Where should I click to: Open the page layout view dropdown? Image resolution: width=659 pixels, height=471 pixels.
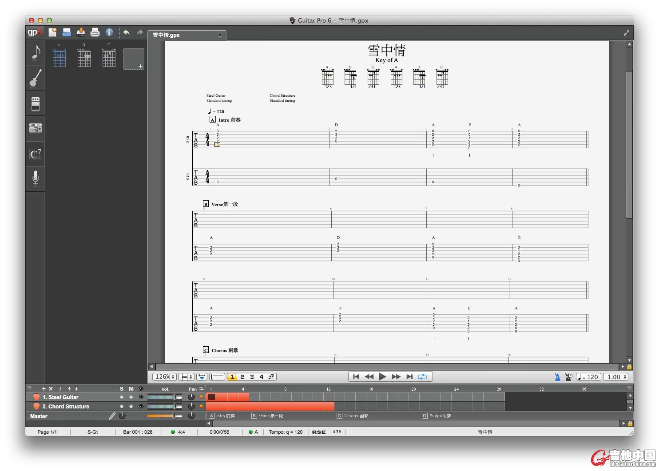tap(187, 377)
